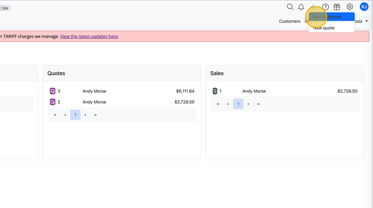
Task: Choose New quote in the dropdown menu
Action: (324, 28)
